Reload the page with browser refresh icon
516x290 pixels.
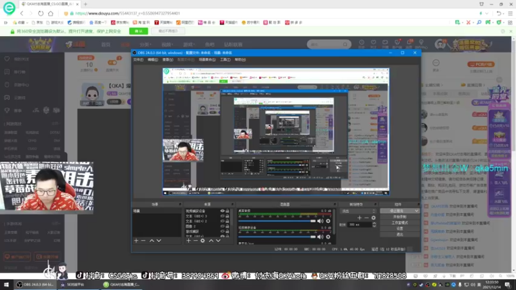41,14
